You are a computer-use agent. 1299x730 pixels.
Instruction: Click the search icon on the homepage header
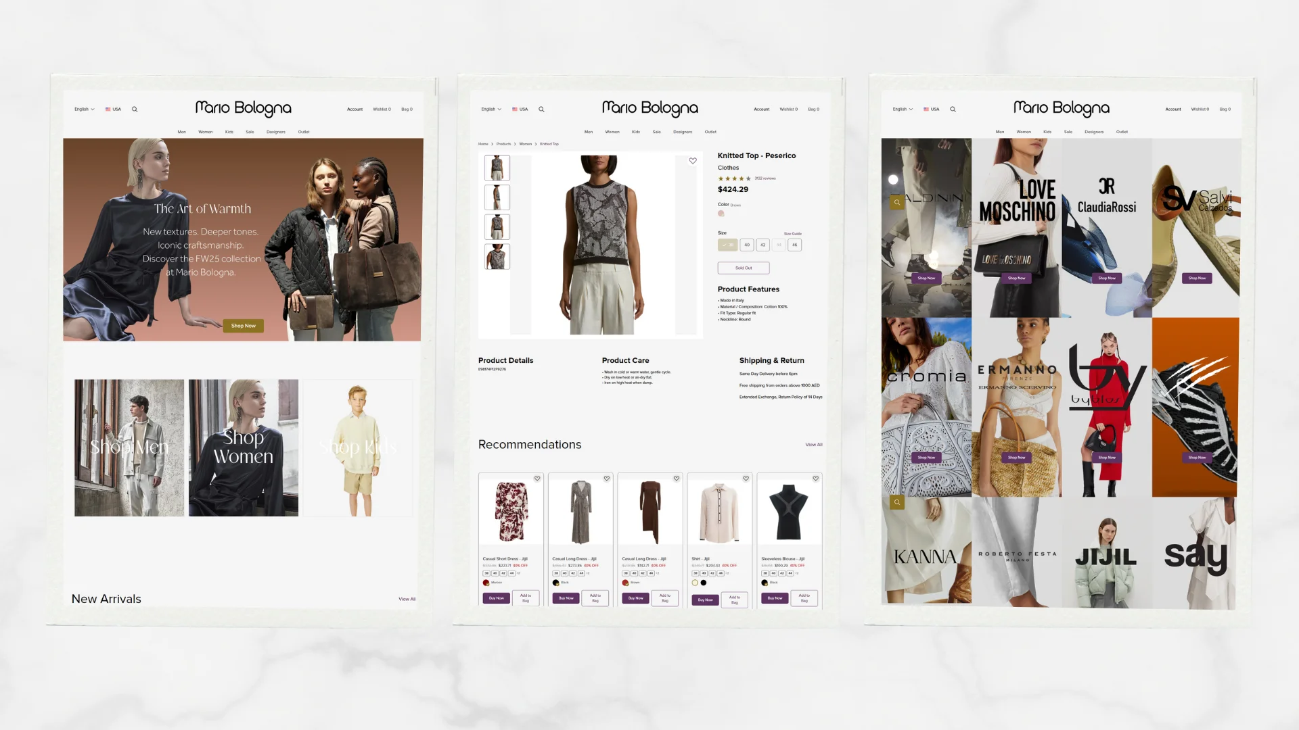135,109
